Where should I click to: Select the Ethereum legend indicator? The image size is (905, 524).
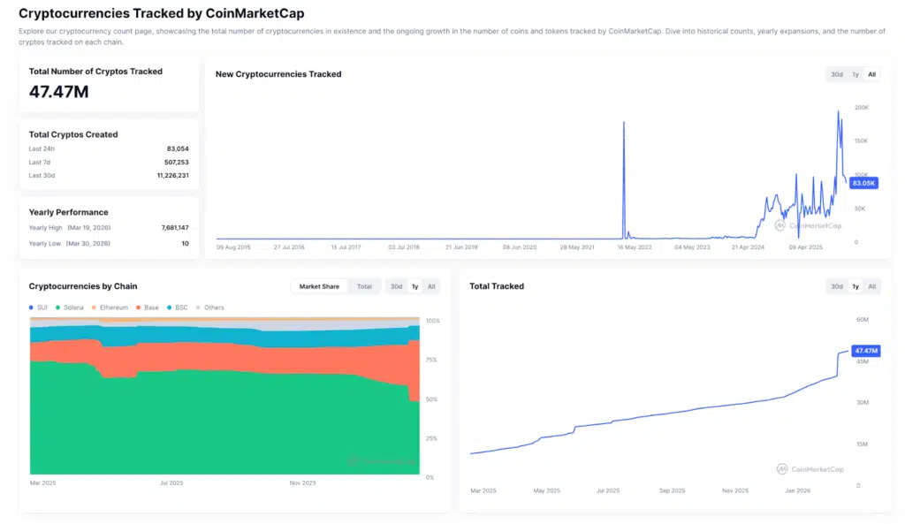[x=93, y=307]
